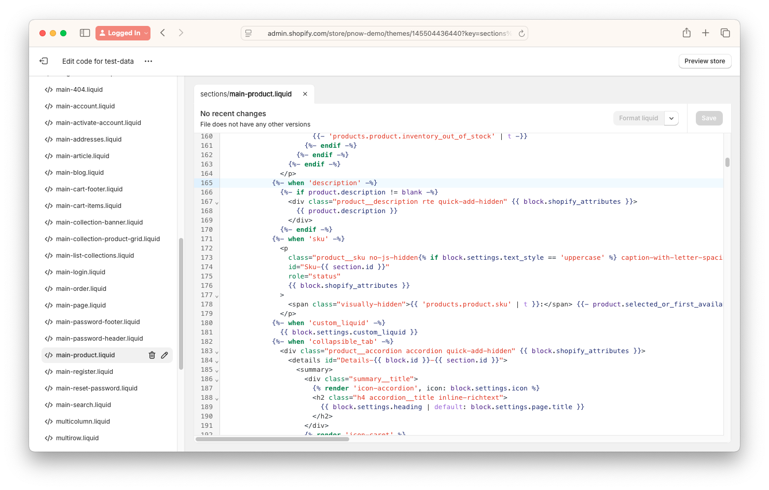Go forward with the browser forward arrow
Image resolution: width=769 pixels, height=490 pixels.
(x=181, y=33)
